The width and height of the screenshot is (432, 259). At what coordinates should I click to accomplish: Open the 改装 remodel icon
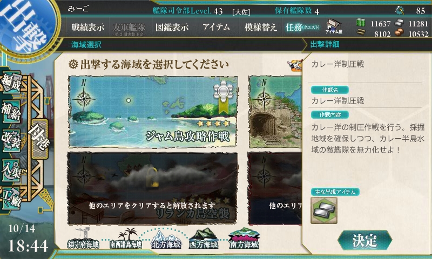pyautogui.click(x=11, y=140)
